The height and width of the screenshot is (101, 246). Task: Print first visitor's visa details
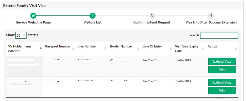(222, 70)
